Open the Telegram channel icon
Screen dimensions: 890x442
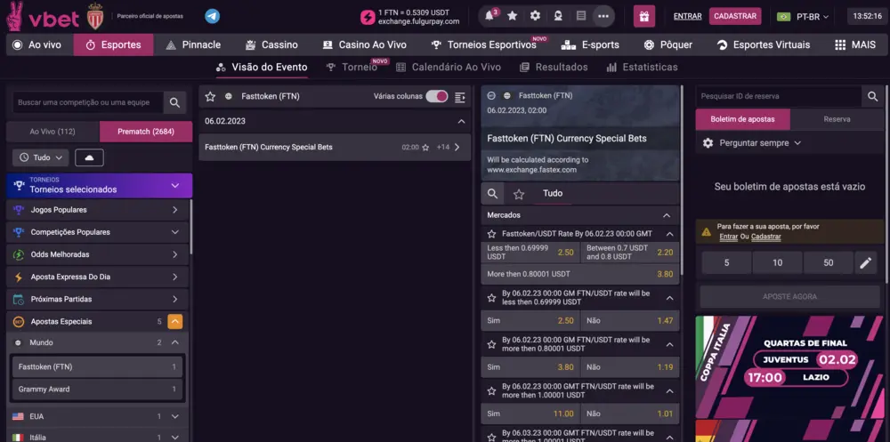pyautogui.click(x=213, y=16)
